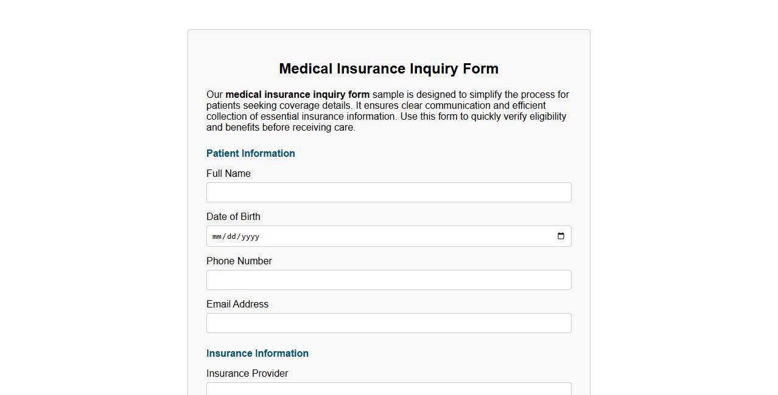The height and width of the screenshot is (395, 778).
Task: Click the Date of Birth field label
Action: [x=233, y=216]
